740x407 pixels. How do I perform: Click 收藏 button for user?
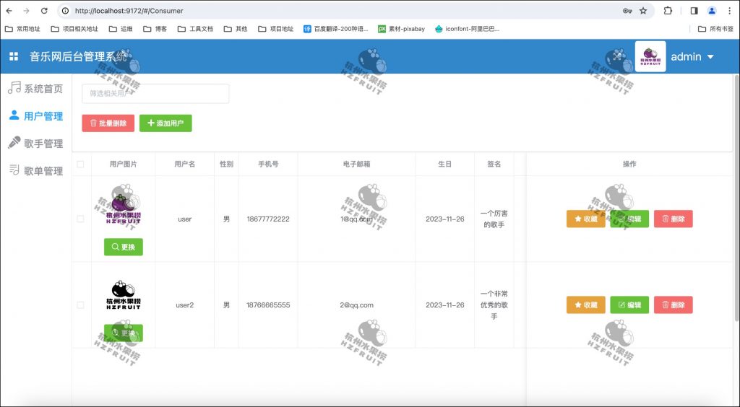click(585, 219)
